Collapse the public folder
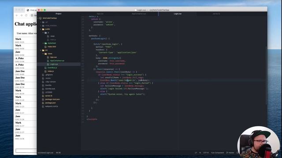Viewport: 282px width, 158px height. tap(41, 29)
